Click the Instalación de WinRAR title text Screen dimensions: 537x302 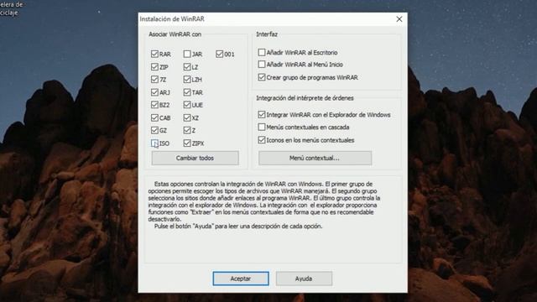[172, 19]
